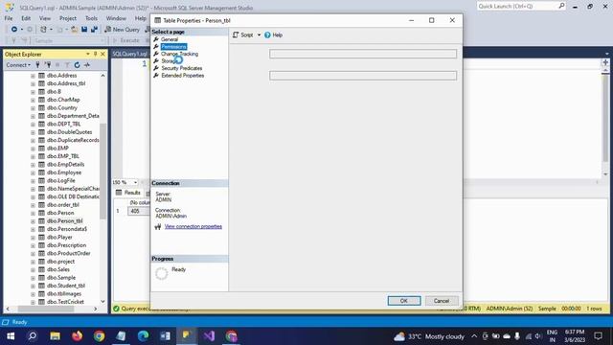
Task: Select dbo.Prescription in Object Explorer
Action: tap(66, 245)
